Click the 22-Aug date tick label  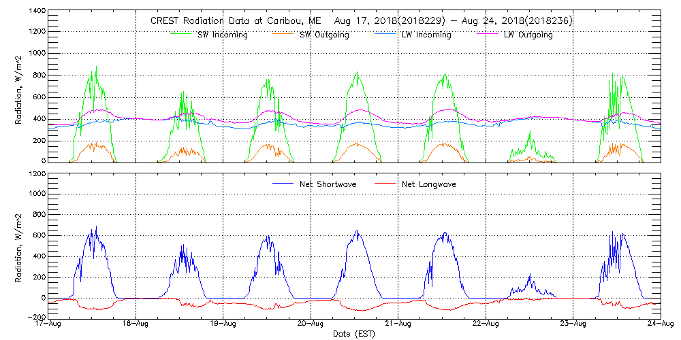click(x=486, y=324)
